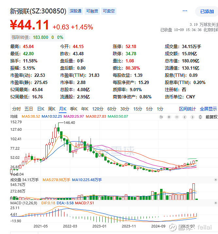Toggle the candlestick style icon
Image resolution: width=218 pixels, height=234 pixels.
(x=200, y=117)
